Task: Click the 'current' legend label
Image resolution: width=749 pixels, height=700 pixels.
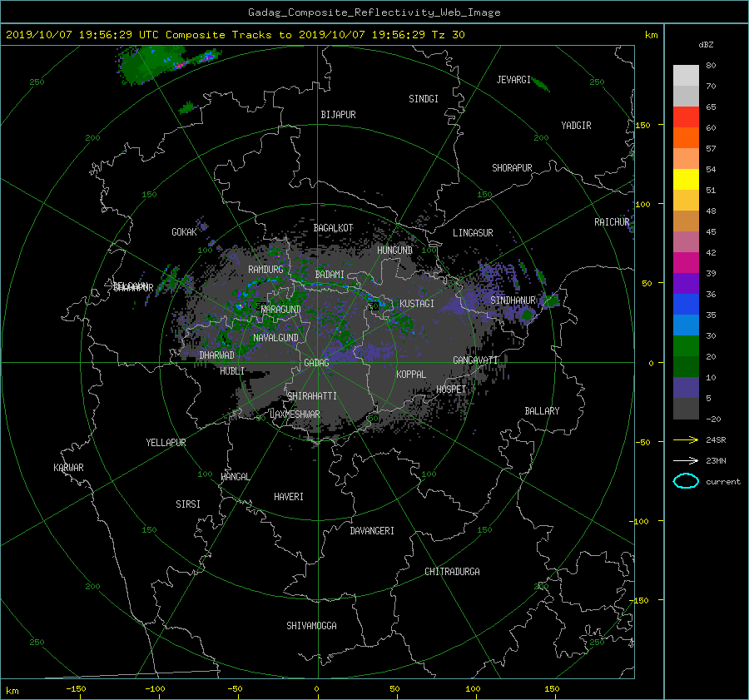Action: [722, 482]
